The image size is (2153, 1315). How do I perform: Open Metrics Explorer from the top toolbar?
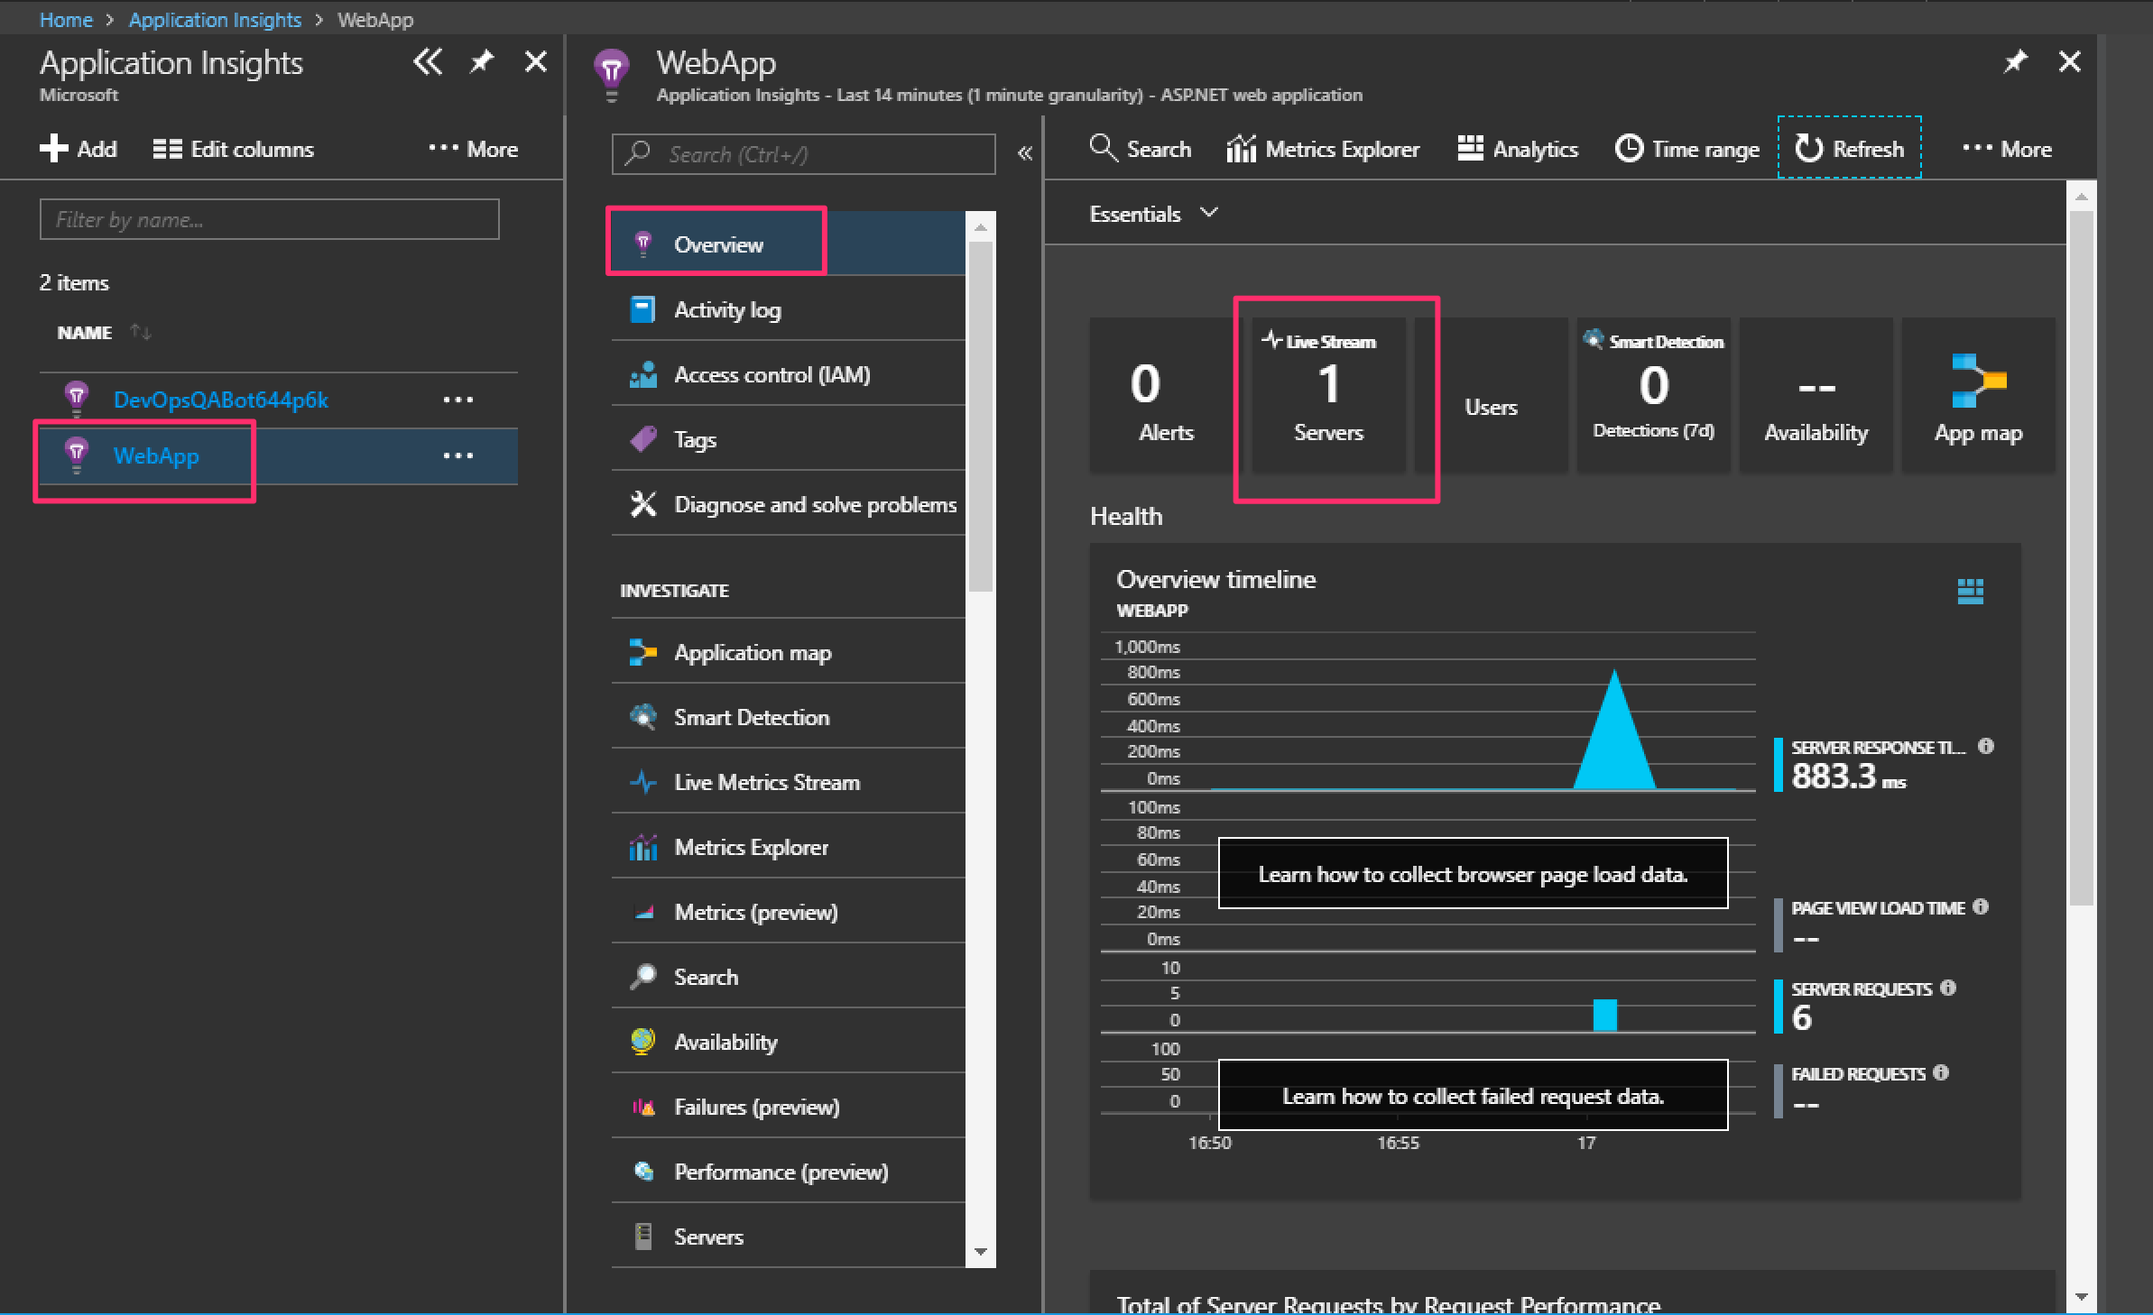click(1323, 149)
